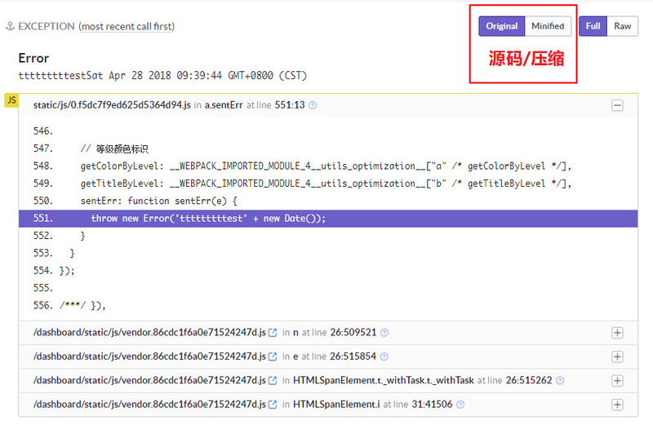Expand the HTMLSpanElement.i frame at 31:41506

pyautogui.click(x=617, y=405)
